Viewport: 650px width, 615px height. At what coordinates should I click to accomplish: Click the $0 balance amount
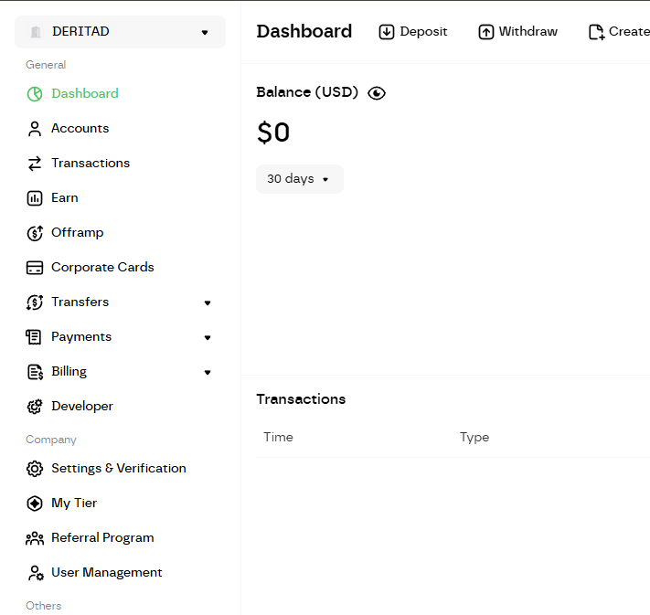(273, 133)
